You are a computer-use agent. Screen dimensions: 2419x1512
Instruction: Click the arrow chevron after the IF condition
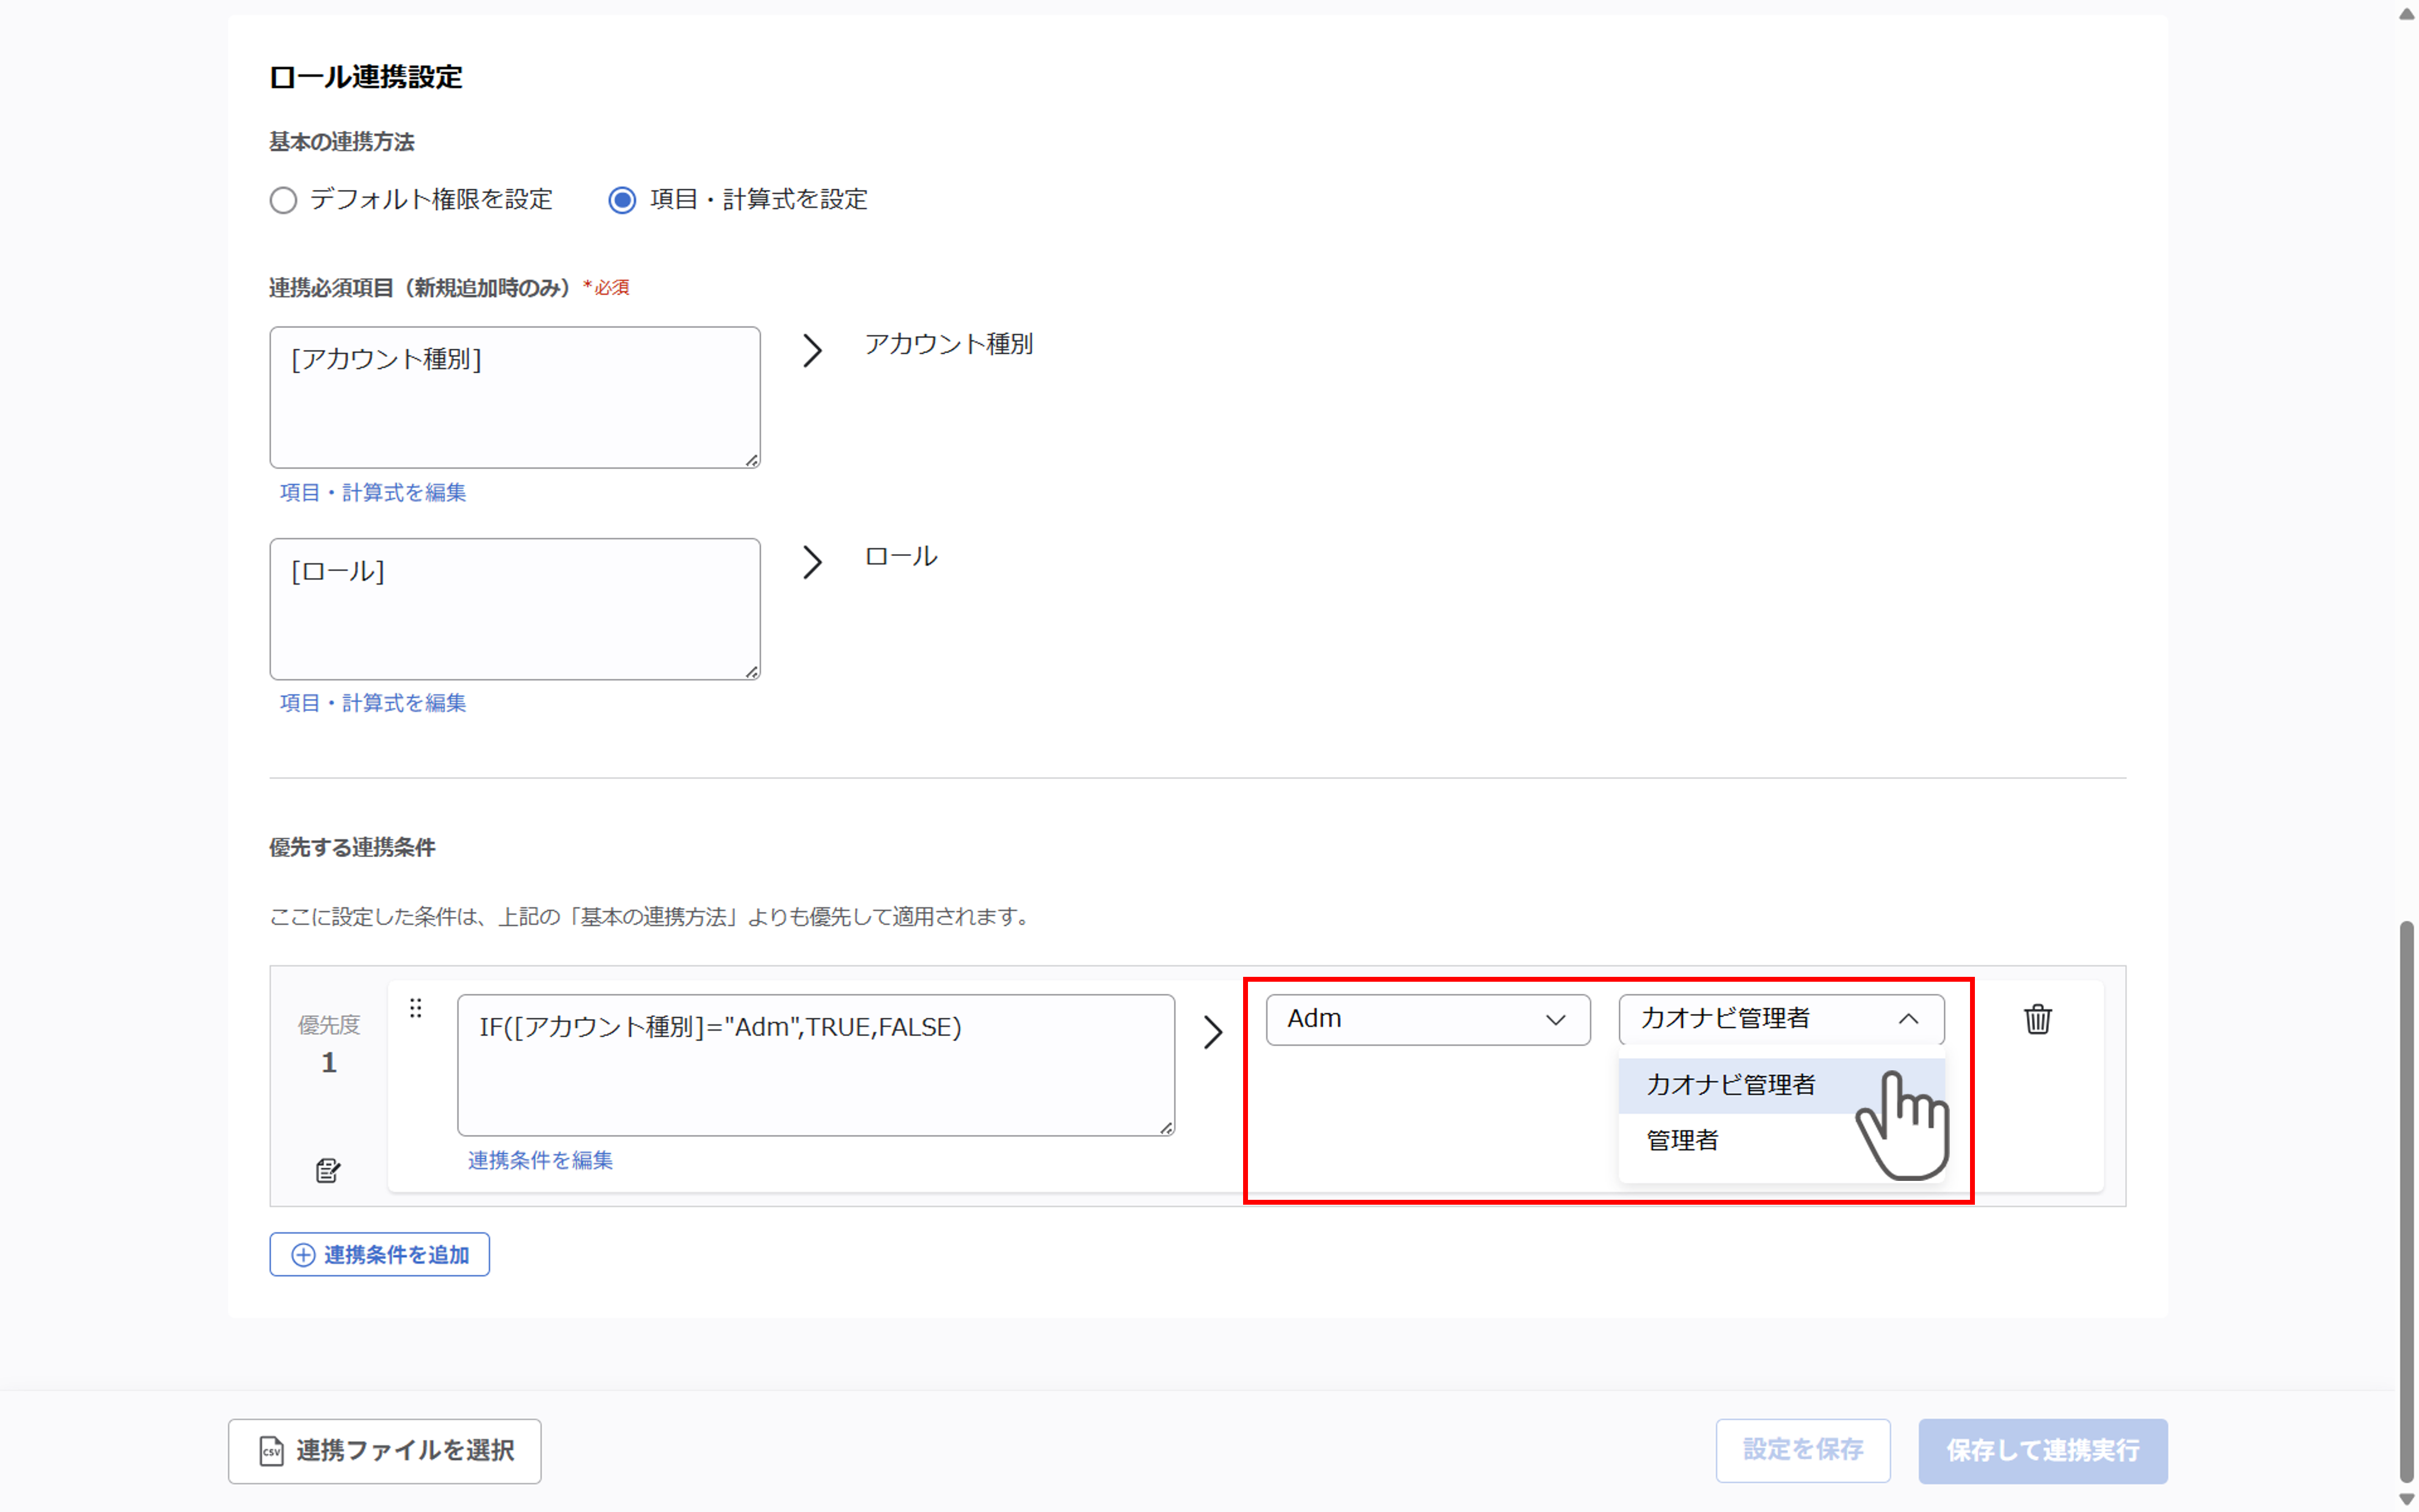[1213, 1032]
